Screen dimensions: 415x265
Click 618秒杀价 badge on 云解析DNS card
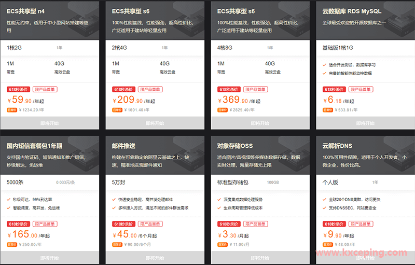point(334,224)
